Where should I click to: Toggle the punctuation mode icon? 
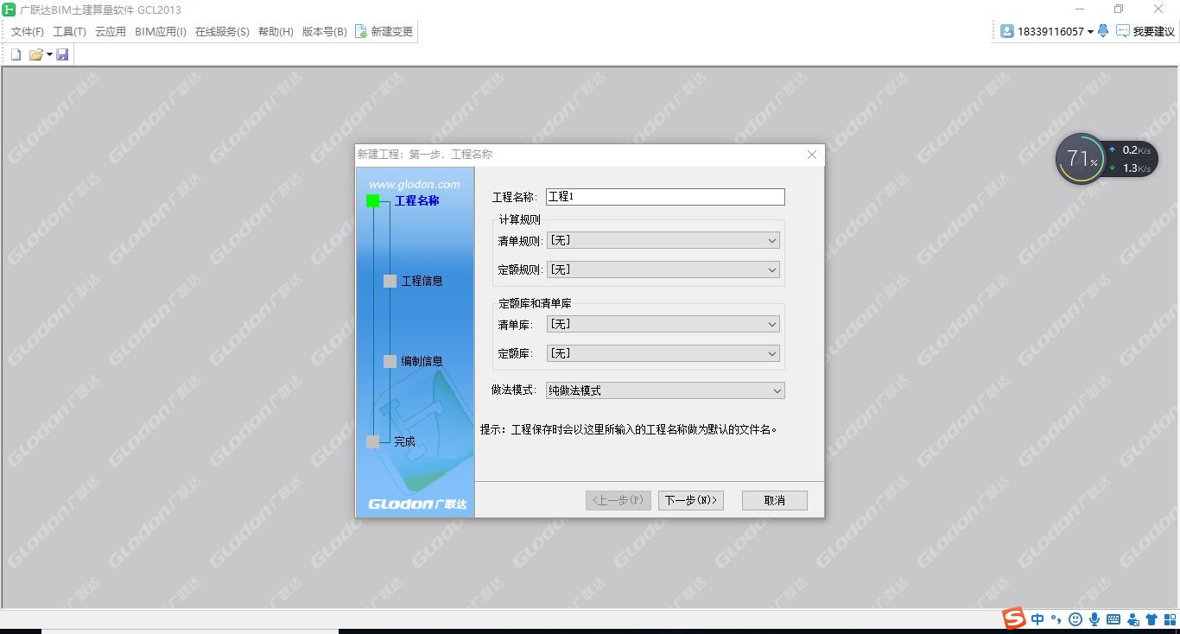coord(1056,619)
